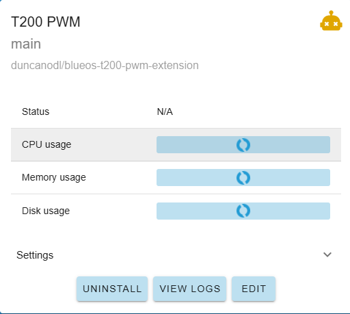Open View Logs for the extension
The width and height of the screenshot is (350, 314).
click(x=190, y=289)
